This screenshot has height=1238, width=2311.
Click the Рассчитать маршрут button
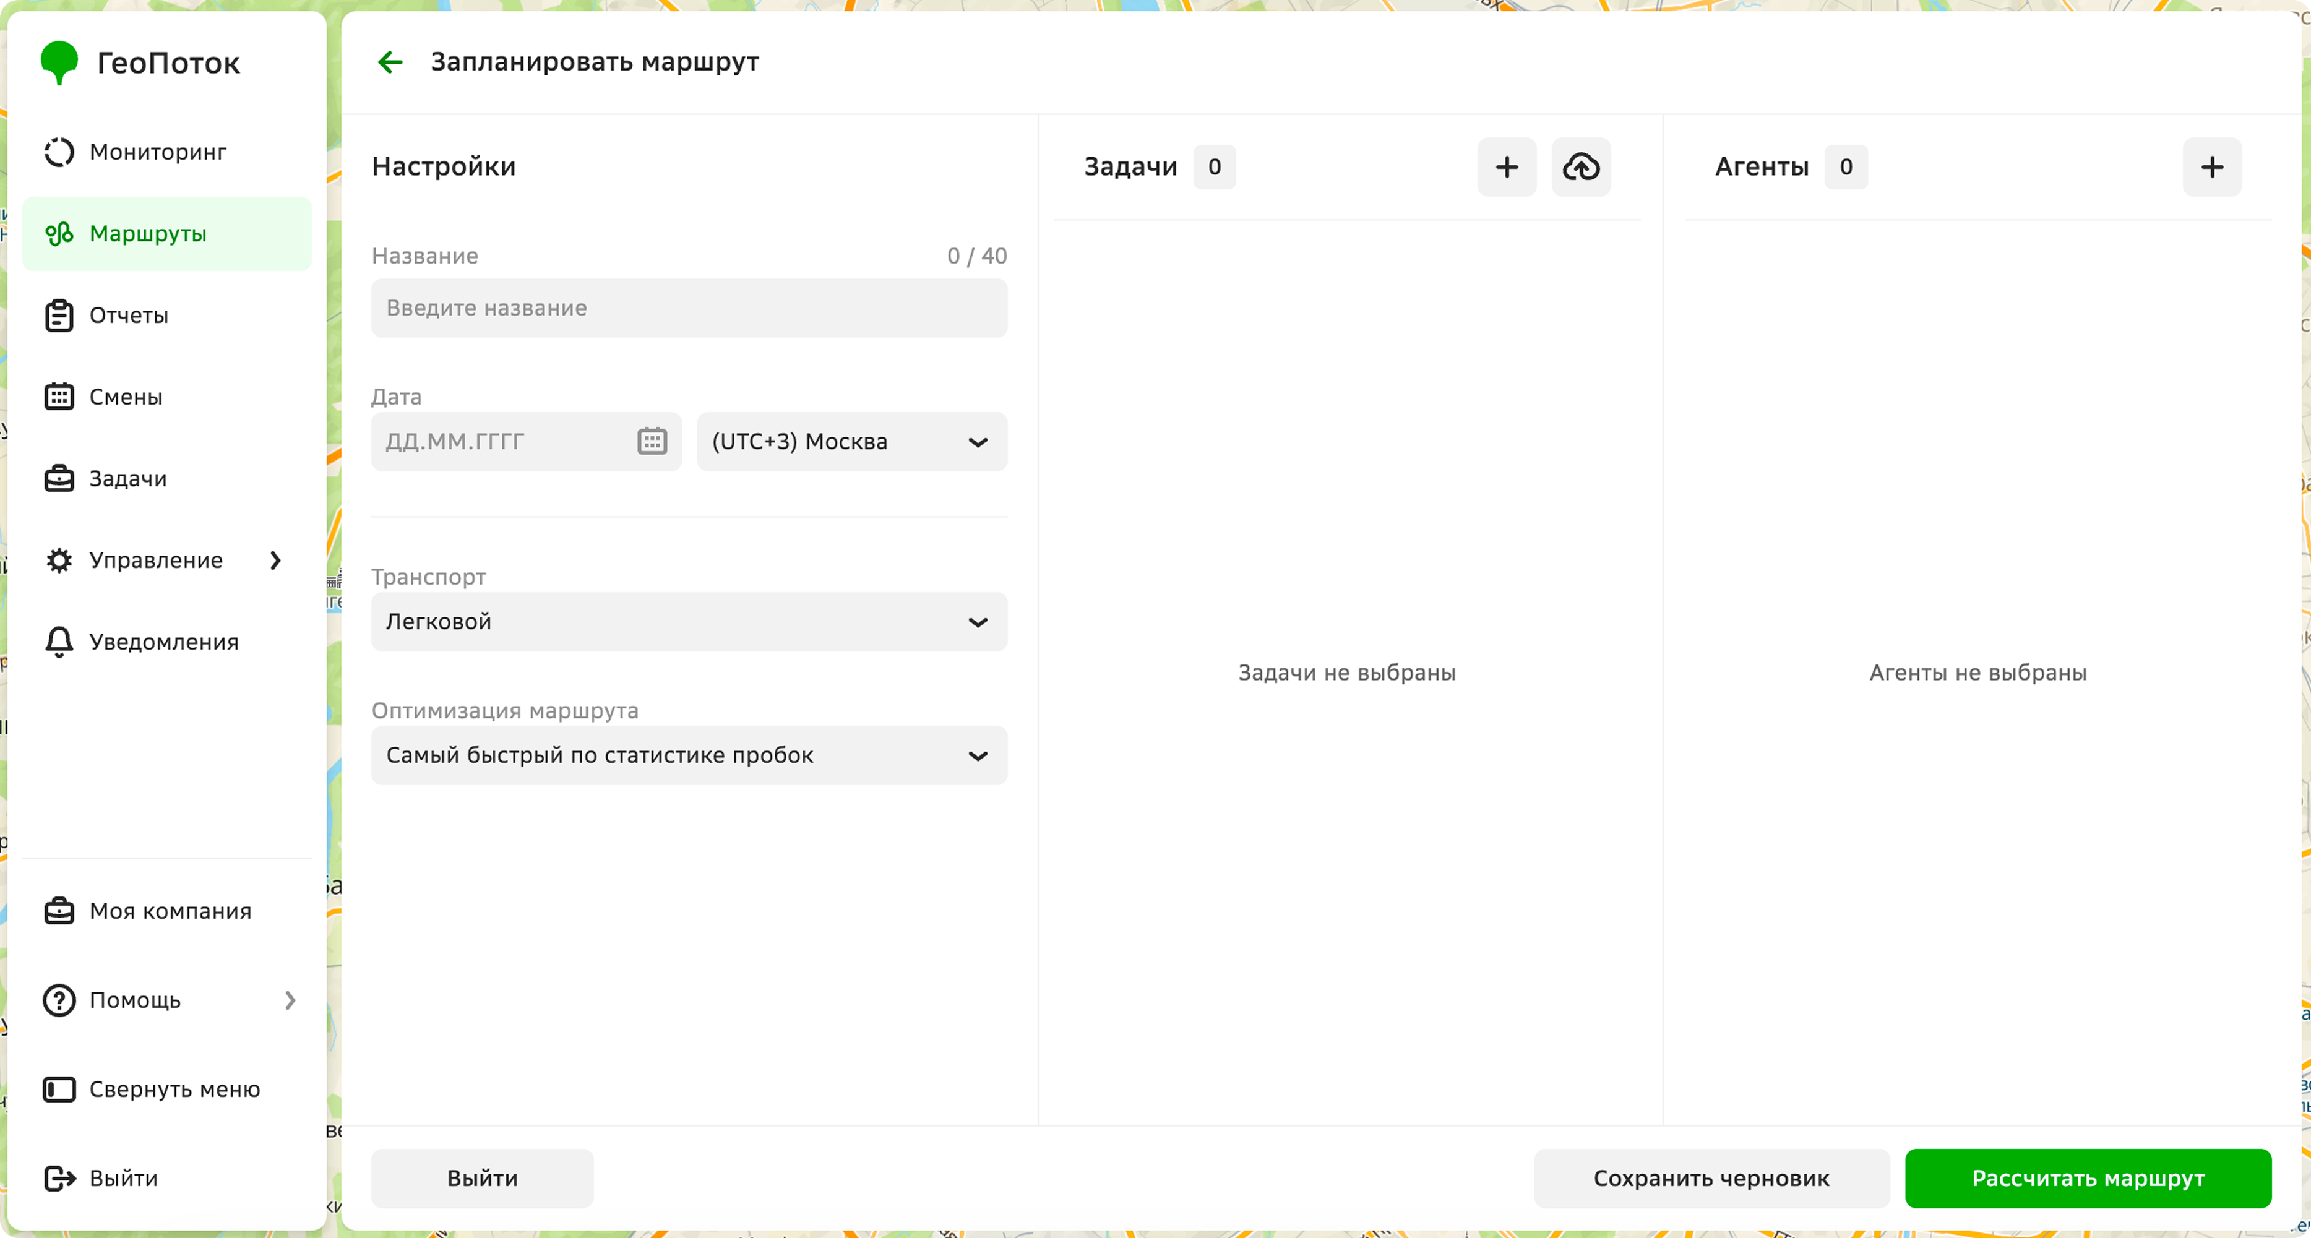(x=2088, y=1178)
